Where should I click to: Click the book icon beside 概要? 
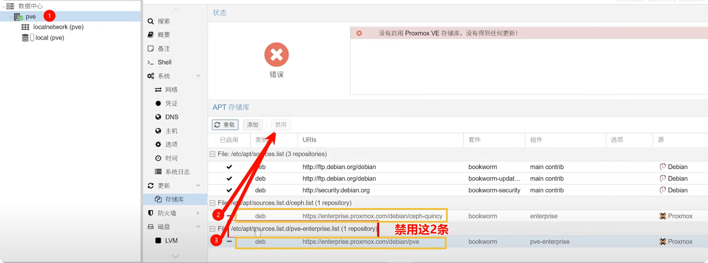point(151,35)
